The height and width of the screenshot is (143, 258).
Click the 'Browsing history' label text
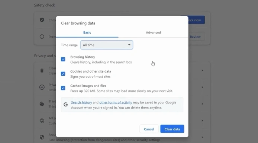83,57
